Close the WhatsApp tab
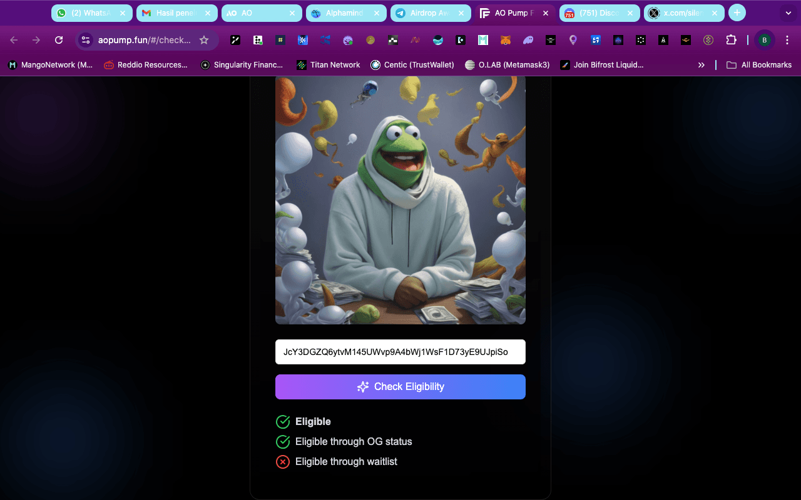This screenshot has width=801, height=500. (123, 12)
